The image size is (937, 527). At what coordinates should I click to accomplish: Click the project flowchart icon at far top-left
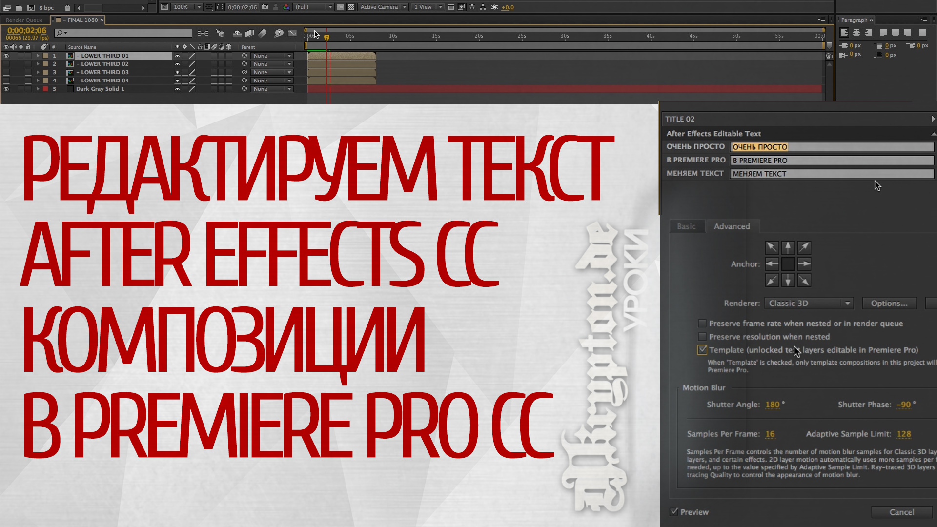(7, 8)
